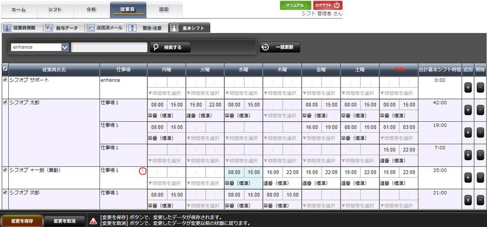Click Thursday 08:00 start time for シフオプ 次郎

(x=273, y=195)
